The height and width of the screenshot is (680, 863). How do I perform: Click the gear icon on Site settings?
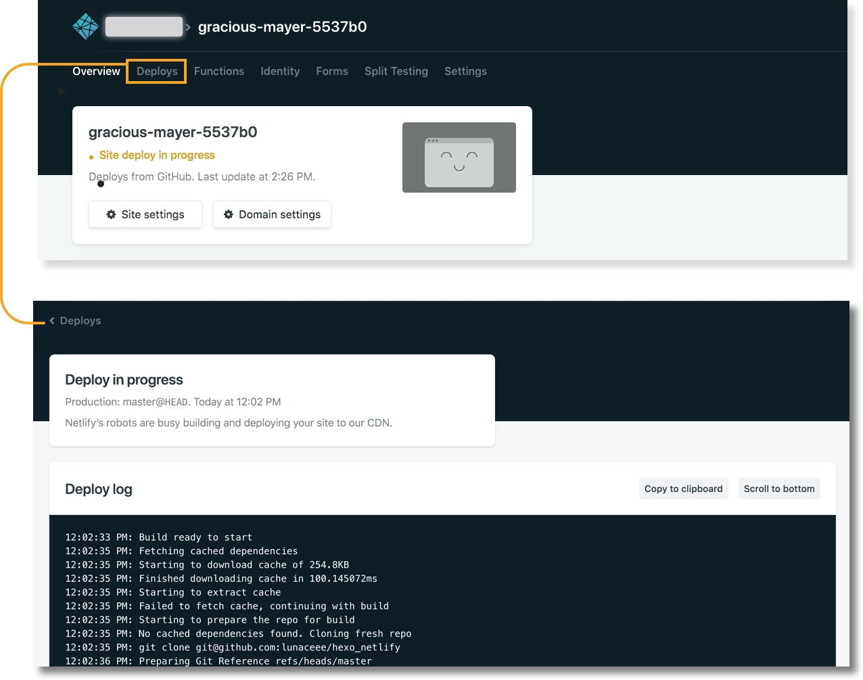112,214
